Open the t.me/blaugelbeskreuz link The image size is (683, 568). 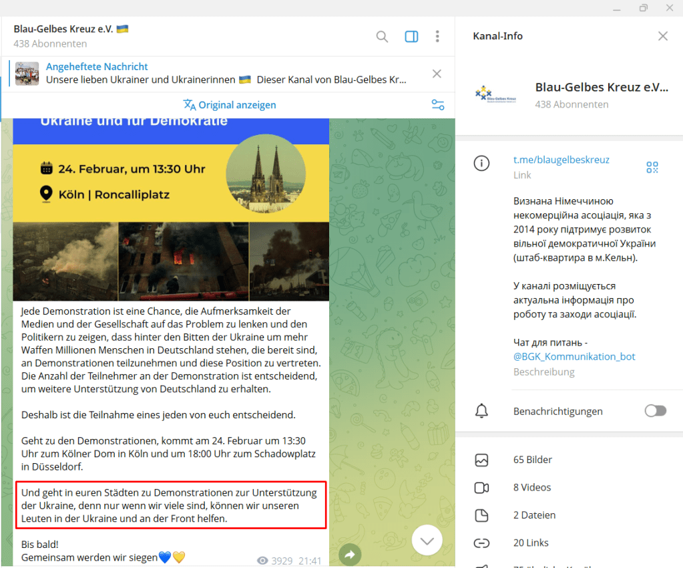[x=561, y=160]
